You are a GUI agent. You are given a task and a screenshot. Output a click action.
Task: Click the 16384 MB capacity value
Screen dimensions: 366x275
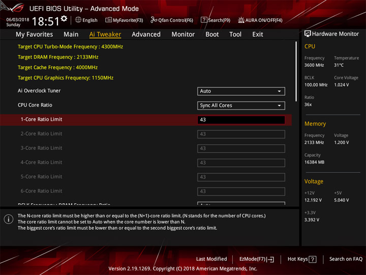pyautogui.click(x=314, y=162)
